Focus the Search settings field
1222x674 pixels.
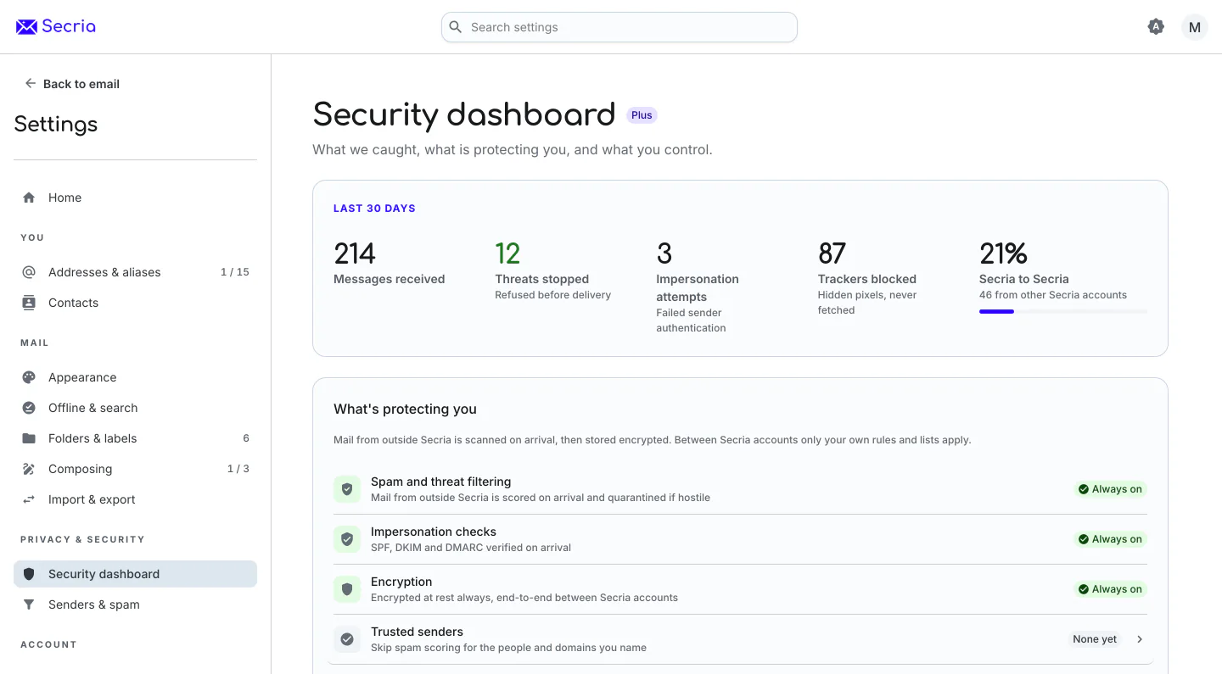[619, 27]
